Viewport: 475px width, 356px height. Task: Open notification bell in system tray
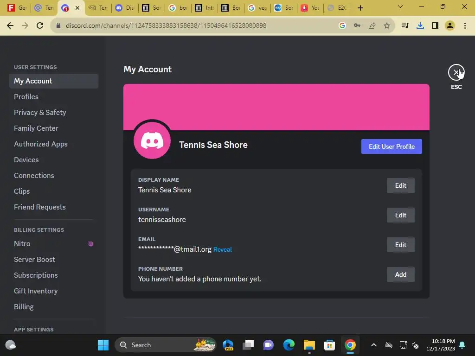[x=462, y=345]
